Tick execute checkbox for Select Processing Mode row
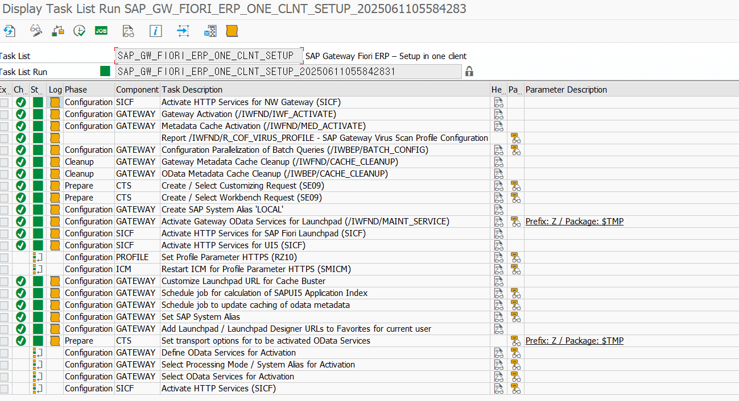 [5, 365]
